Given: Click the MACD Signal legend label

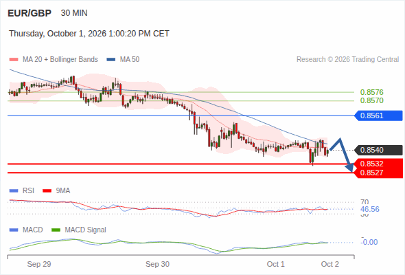Looking at the screenshot, I should click(x=85, y=230).
